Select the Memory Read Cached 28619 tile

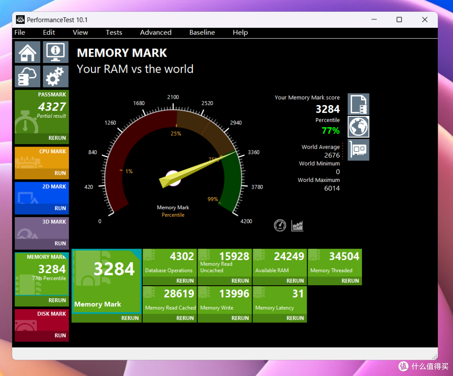(x=169, y=300)
